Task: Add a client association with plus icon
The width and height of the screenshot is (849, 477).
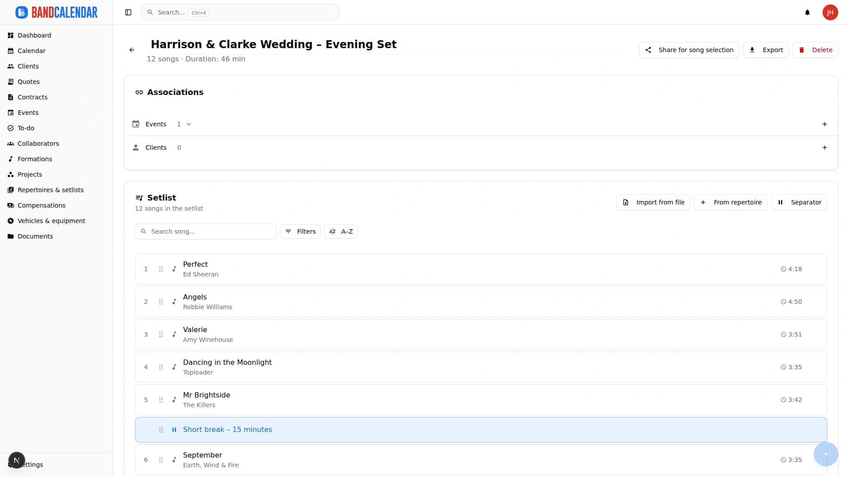Action: [x=824, y=148]
